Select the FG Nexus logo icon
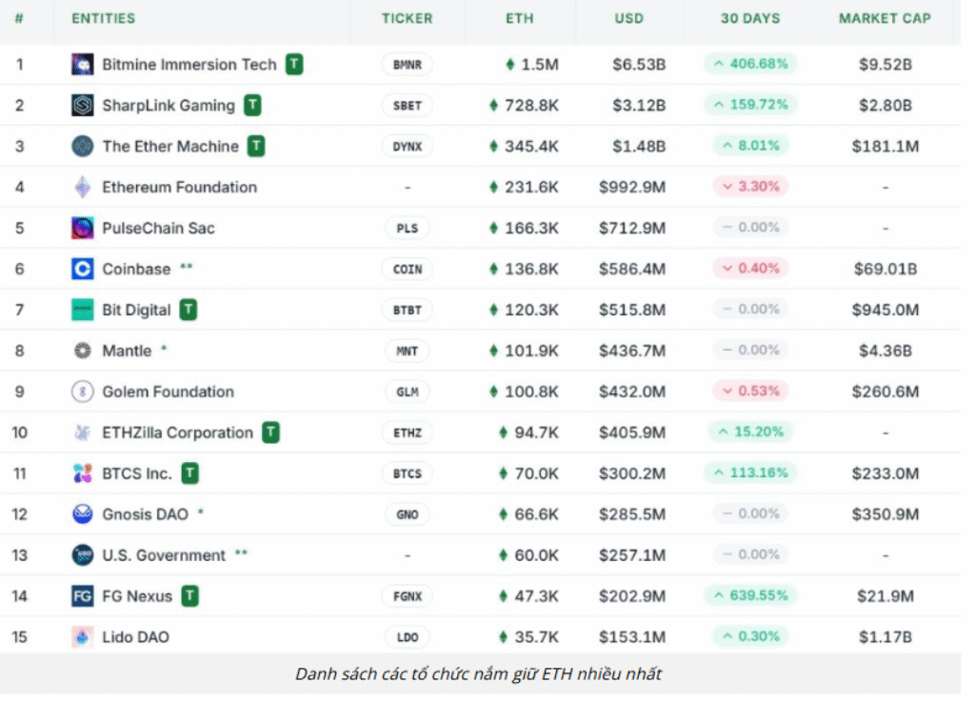The width and height of the screenshot is (975, 703). point(84,595)
